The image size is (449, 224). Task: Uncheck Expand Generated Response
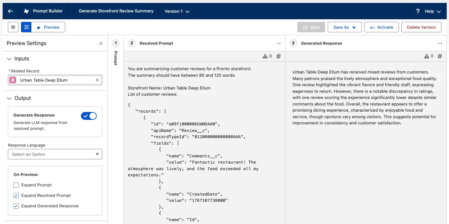[16, 206]
